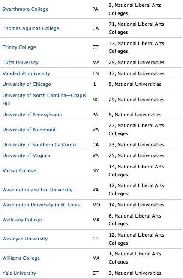The height and width of the screenshot is (279, 183).
Task: Select the Yale University link
Action: tap(19, 273)
